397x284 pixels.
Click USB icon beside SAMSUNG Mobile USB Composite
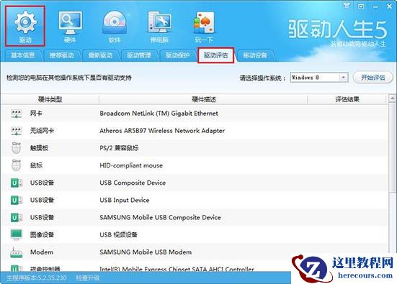pyautogui.click(x=17, y=217)
